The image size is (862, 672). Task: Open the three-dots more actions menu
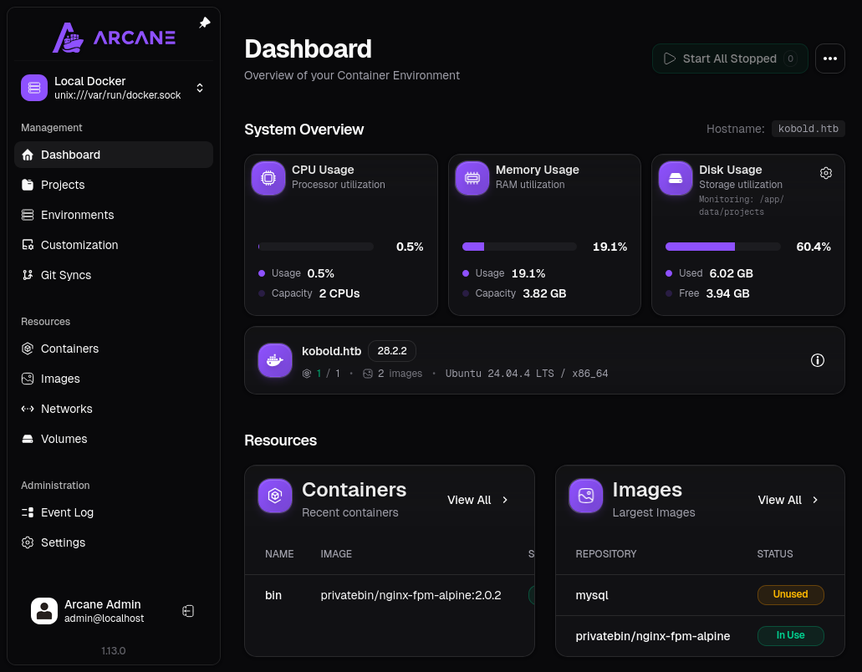coord(829,59)
